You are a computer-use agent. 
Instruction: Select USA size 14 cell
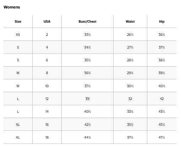point(47,111)
